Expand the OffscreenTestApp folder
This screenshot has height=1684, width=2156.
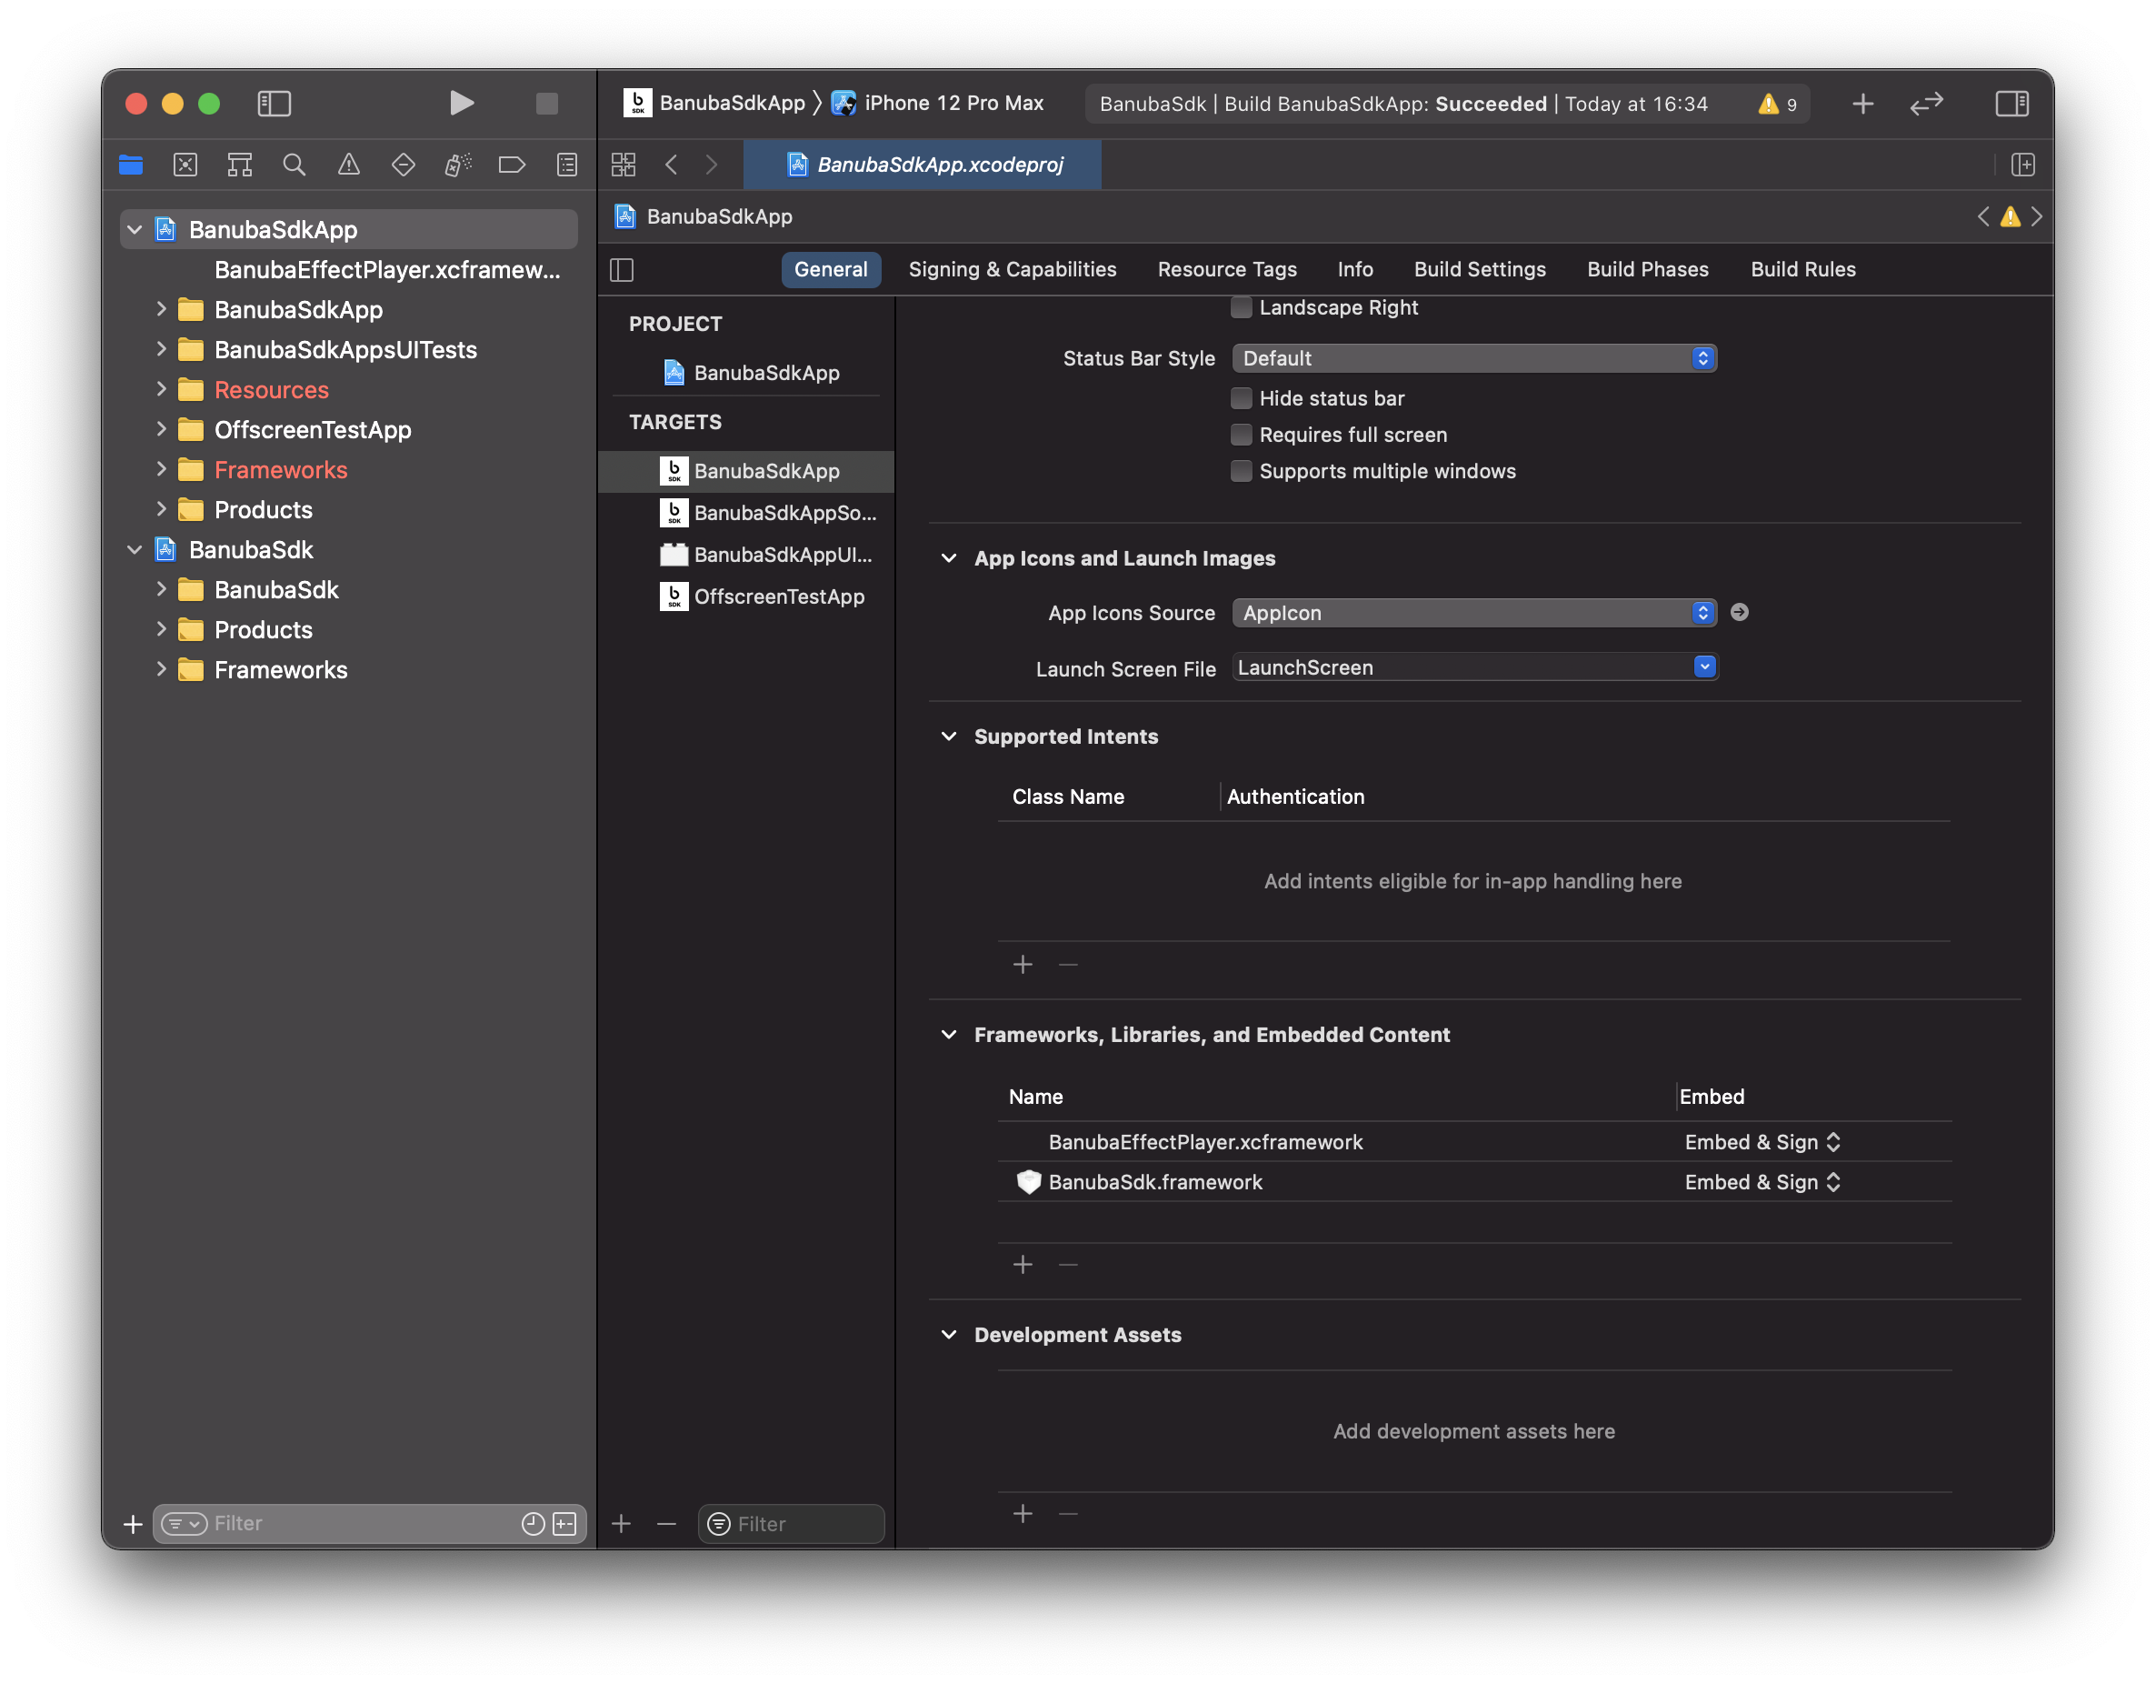tap(161, 430)
